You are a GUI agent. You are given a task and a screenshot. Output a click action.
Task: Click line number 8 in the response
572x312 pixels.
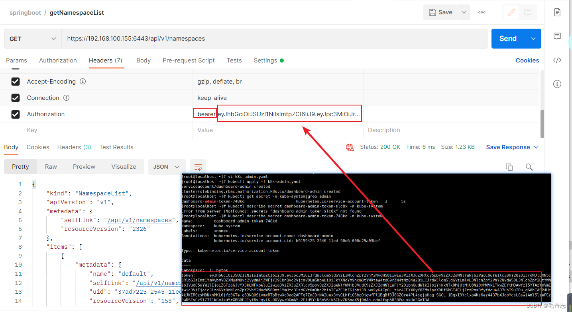coord(20,247)
